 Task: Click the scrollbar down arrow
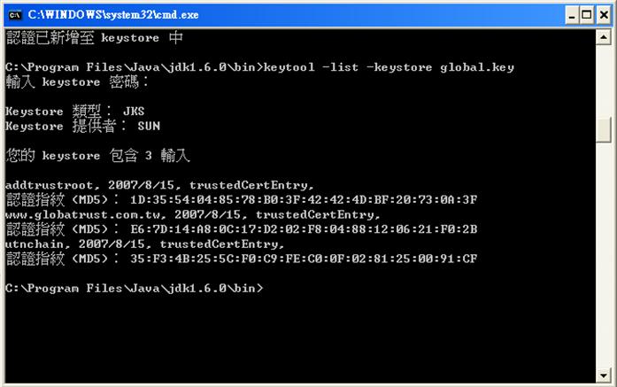point(603,375)
